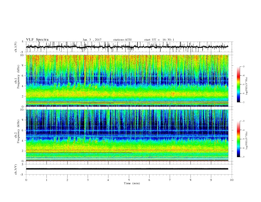Image resolution: width=261 pixels, height=202 pixels.
Task: Click time axis tick label "5"
Action: pyautogui.click(x=129, y=180)
